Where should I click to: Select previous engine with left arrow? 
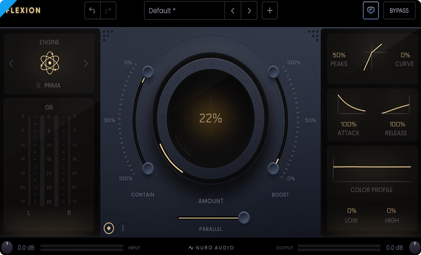point(11,64)
